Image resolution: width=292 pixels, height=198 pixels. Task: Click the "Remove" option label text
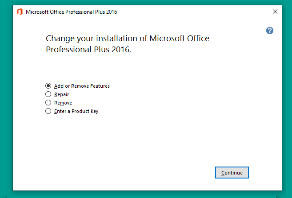pyautogui.click(x=63, y=103)
